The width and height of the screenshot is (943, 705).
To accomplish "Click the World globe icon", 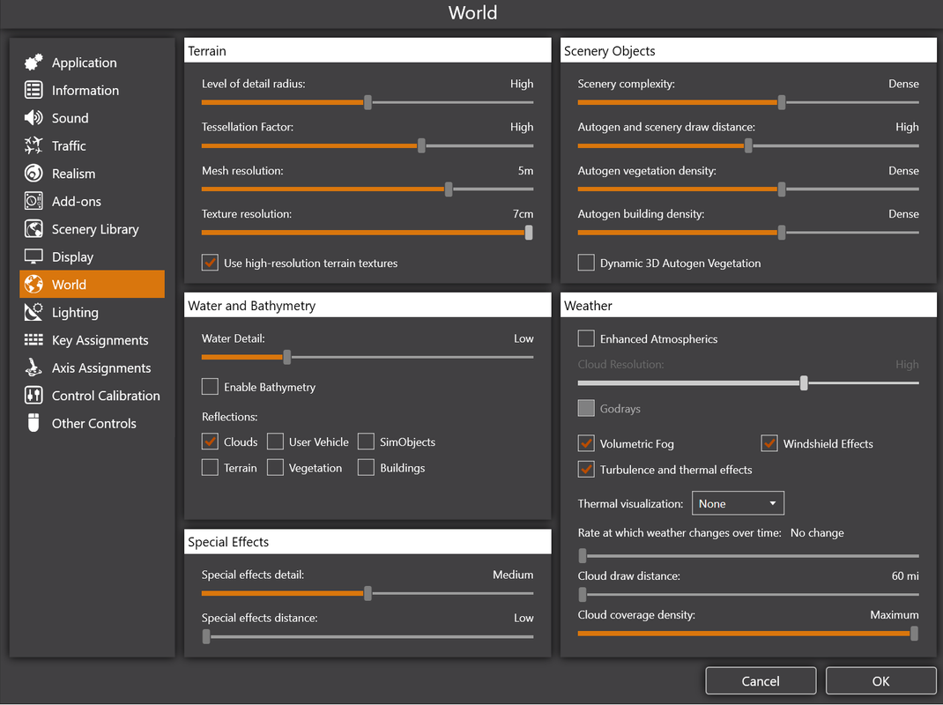I will (33, 284).
